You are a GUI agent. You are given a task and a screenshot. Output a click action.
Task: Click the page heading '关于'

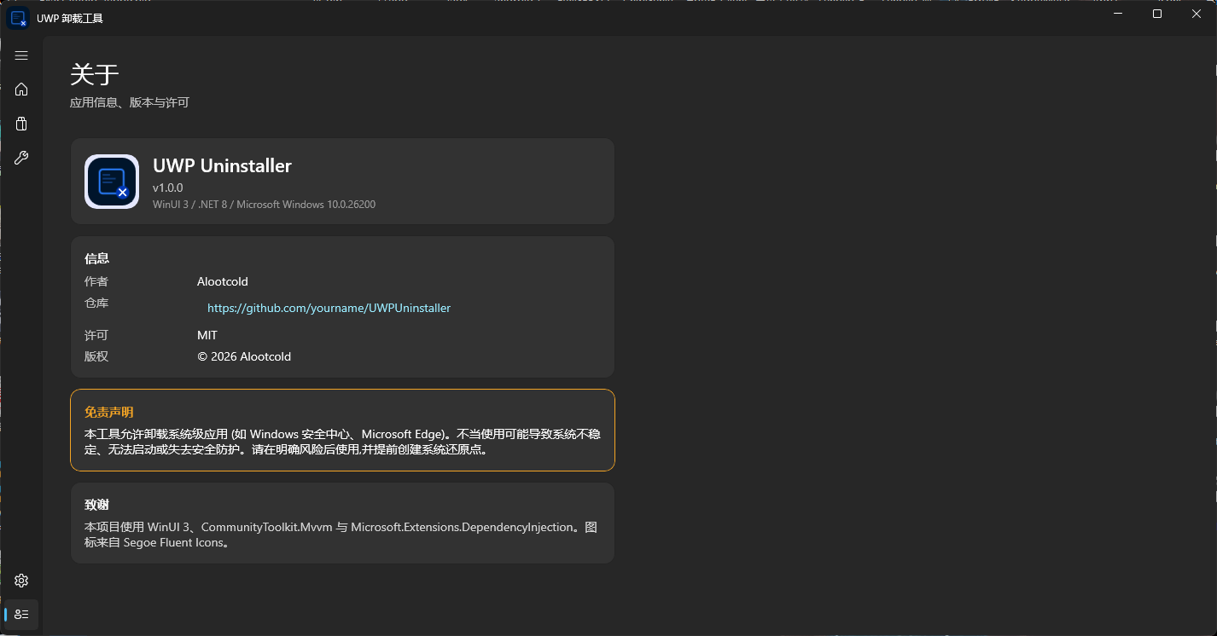coord(94,75)
